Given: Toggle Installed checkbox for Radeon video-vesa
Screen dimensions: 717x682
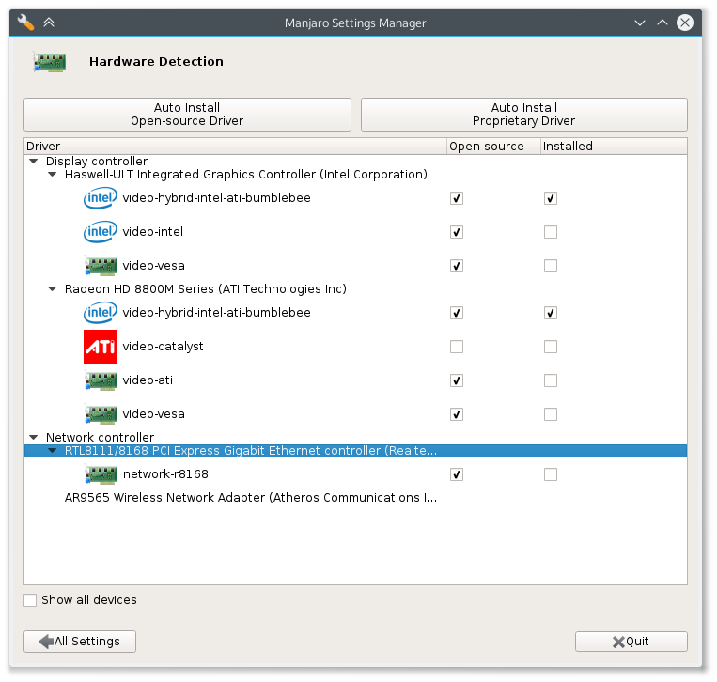Looking at the screenshot, I should pos(551,414).
